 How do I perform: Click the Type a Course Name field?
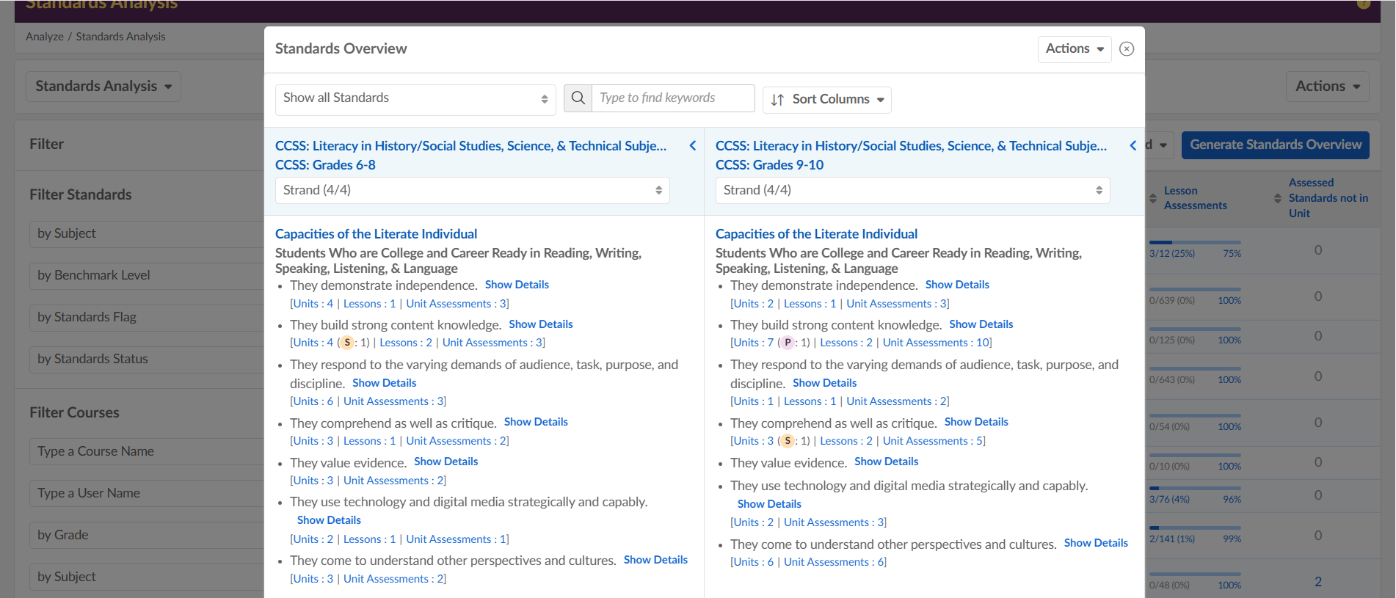pos(147,452)
